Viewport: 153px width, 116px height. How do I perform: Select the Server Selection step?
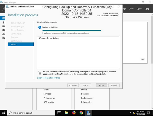pyautogui.click(x=17, y=30)
